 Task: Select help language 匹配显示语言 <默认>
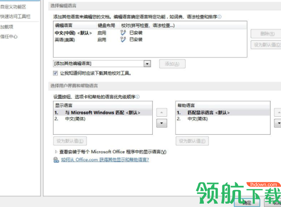[x=223, y=112]
